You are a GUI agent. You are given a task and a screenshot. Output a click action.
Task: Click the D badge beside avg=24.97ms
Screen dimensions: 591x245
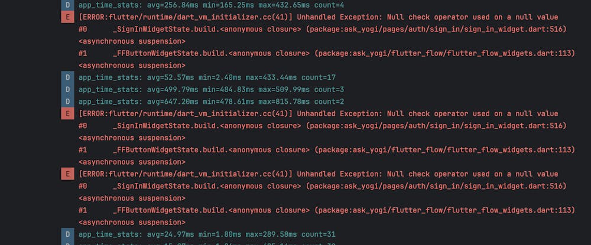point(67,234)
